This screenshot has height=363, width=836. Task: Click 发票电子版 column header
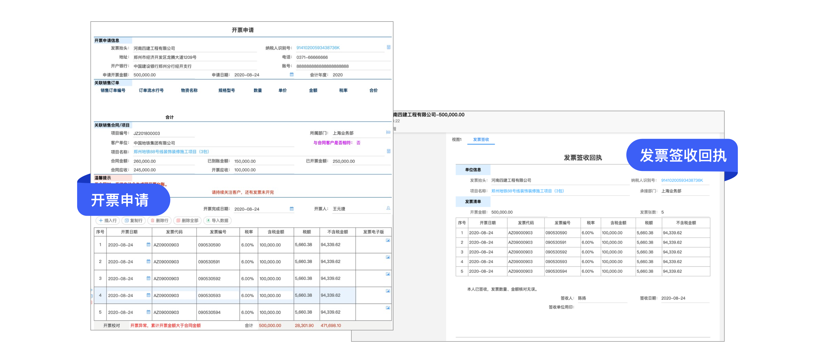click(373, 232)
